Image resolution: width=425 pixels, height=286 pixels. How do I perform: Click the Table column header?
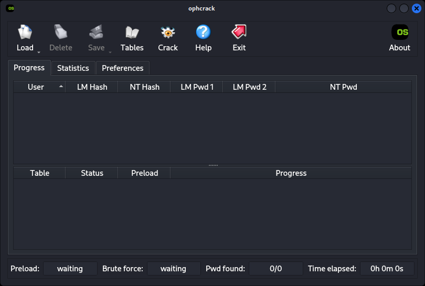39,173
